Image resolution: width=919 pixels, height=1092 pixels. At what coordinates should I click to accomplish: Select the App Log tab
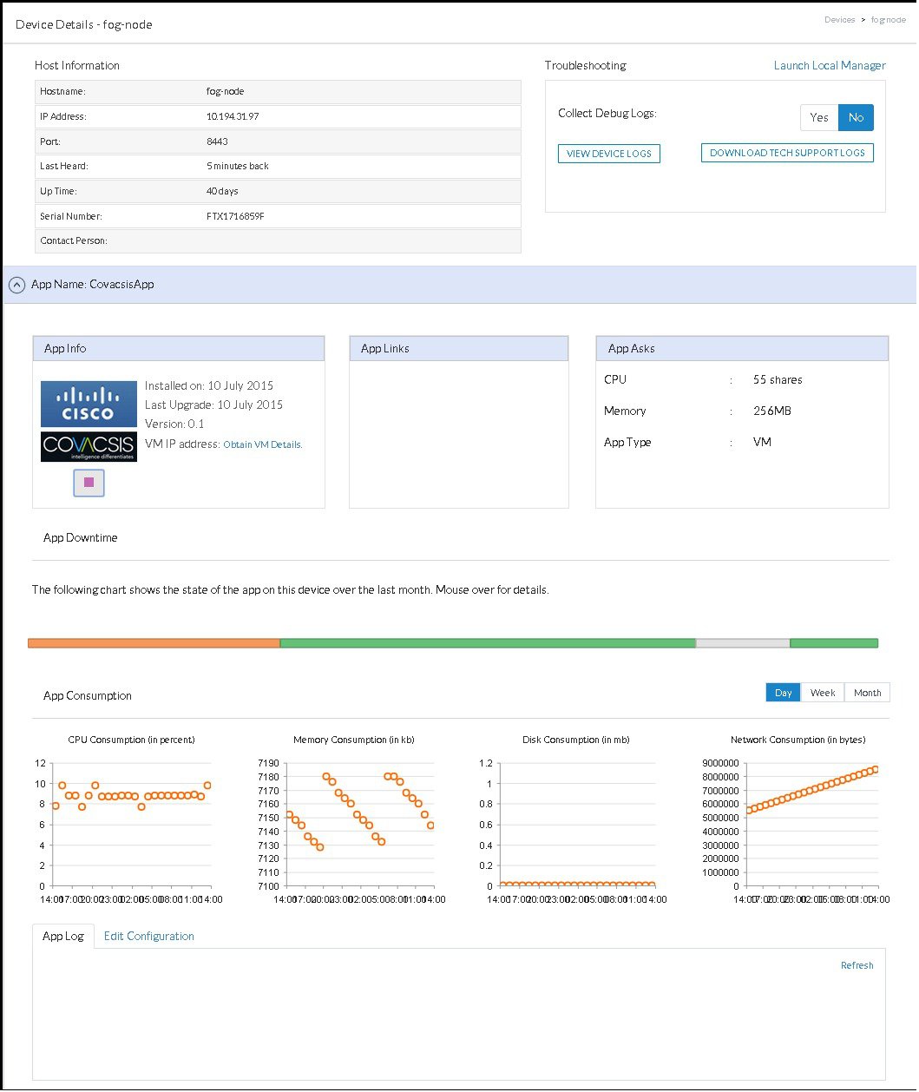[63, 936]
